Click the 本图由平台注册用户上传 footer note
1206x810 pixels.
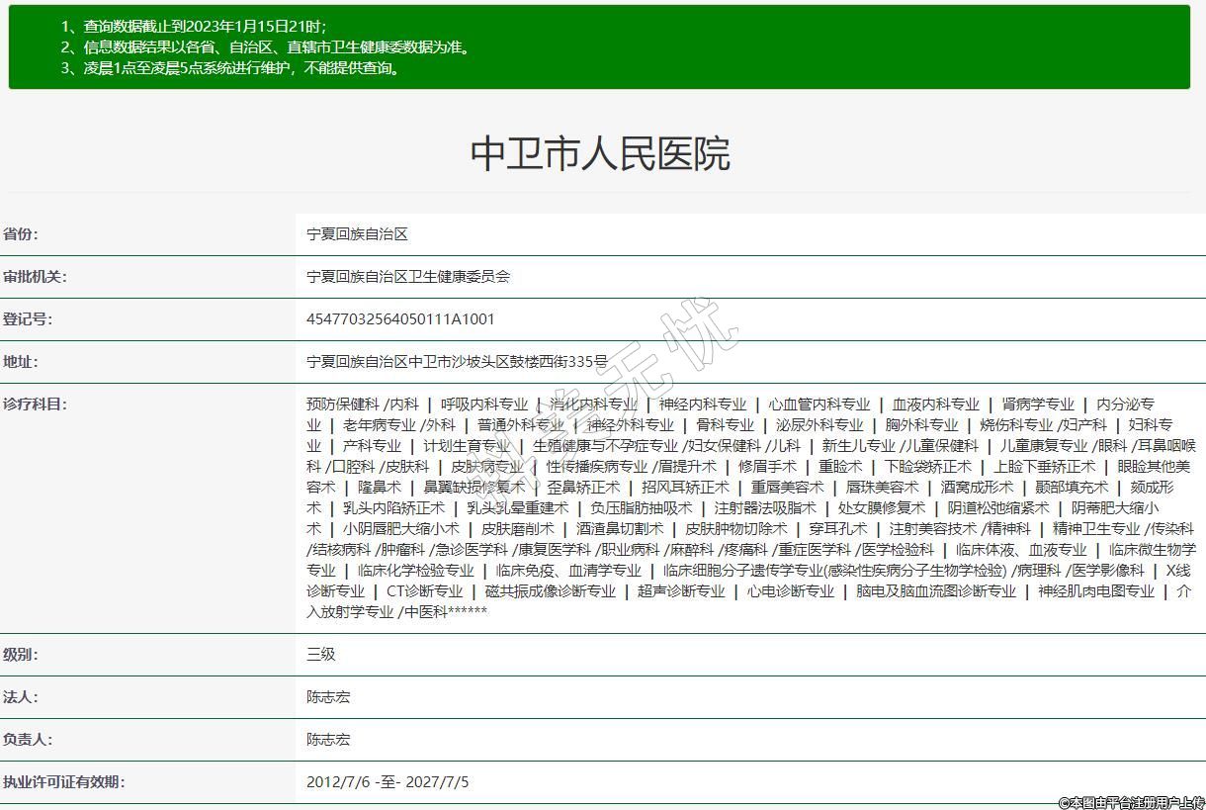1131,802
